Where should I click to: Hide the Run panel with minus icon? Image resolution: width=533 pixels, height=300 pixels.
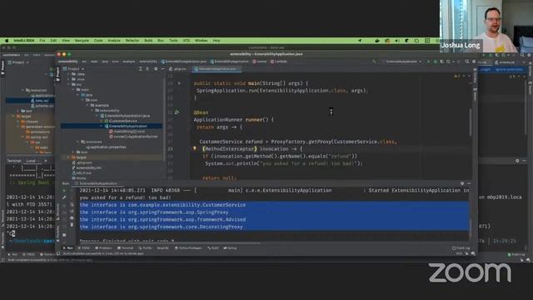point(469,183)
